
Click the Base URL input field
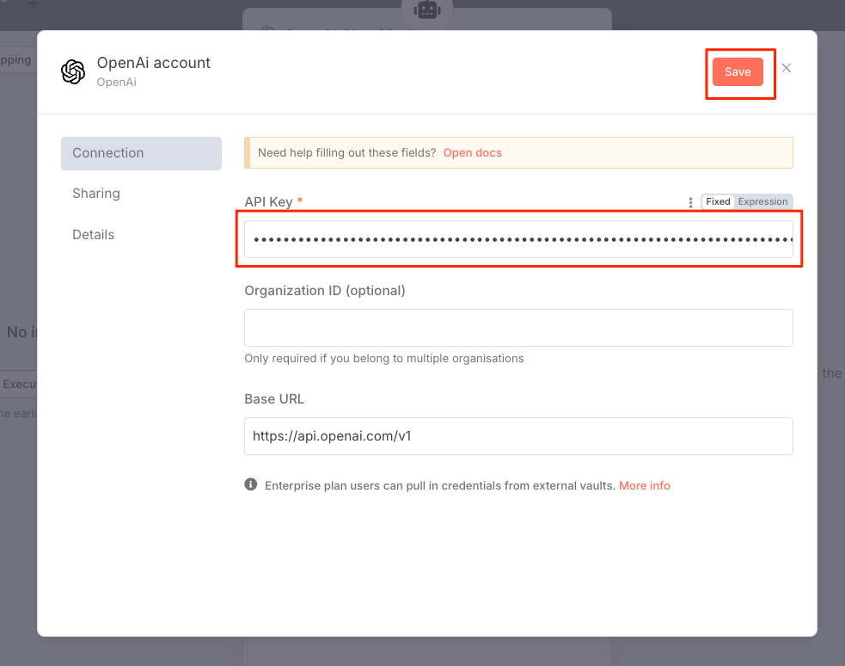tap(518, 436)
